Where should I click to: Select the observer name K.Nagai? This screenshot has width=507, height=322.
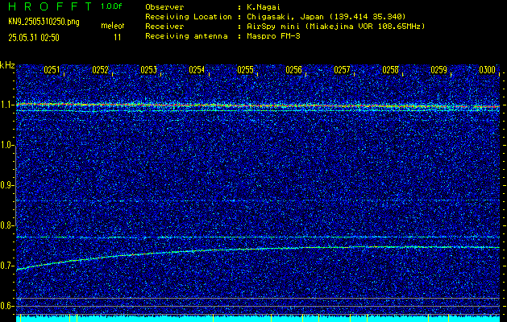tap(264, 7)
